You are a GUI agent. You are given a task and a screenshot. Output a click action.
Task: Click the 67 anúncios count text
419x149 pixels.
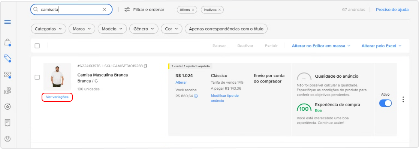pos(353,10)
